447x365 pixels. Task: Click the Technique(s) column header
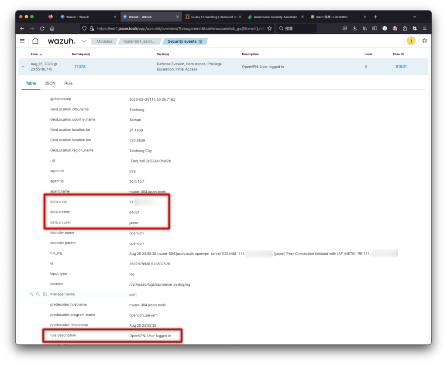point(81,54)
